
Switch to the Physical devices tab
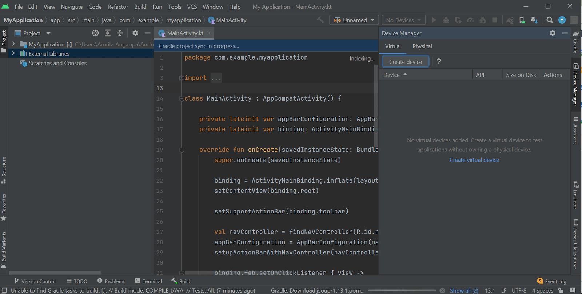point(422,46)
